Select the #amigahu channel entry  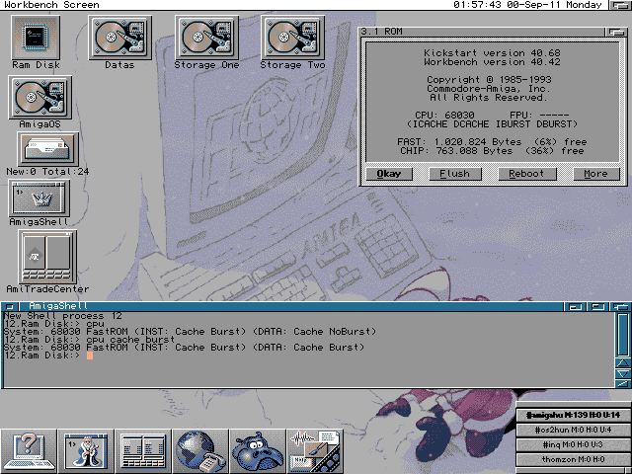pos(572,414)
